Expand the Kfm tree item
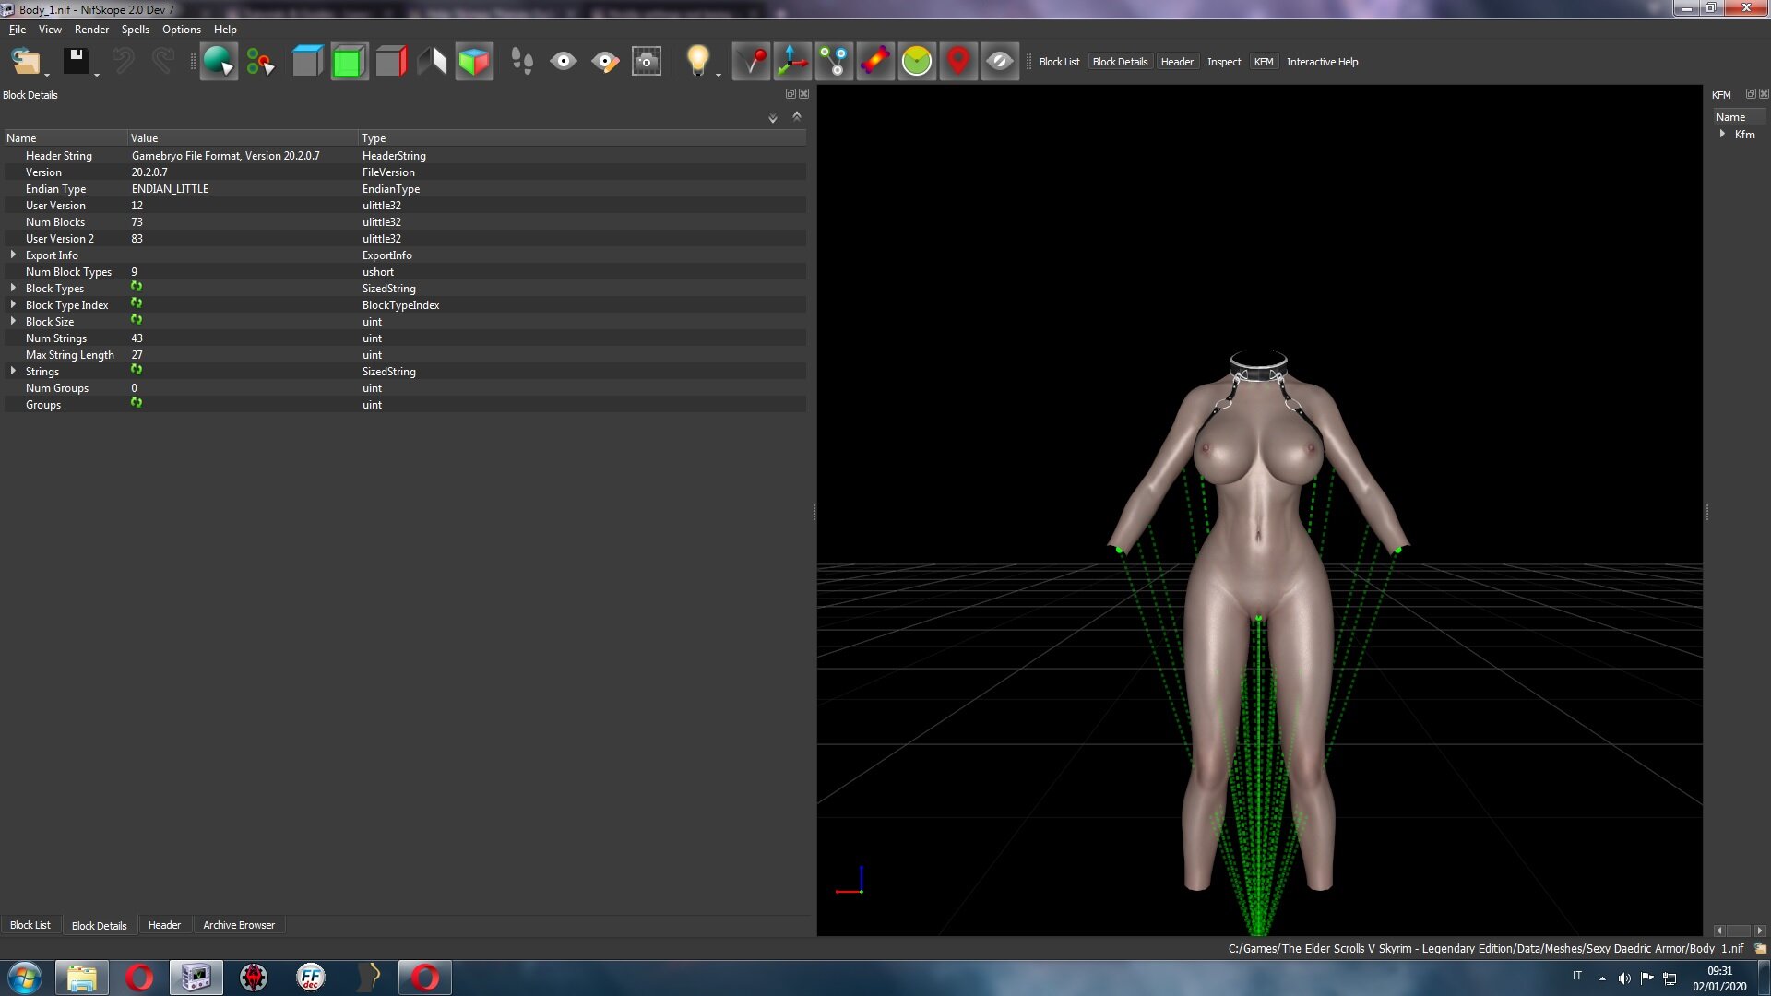 [x=1722, y=134]
